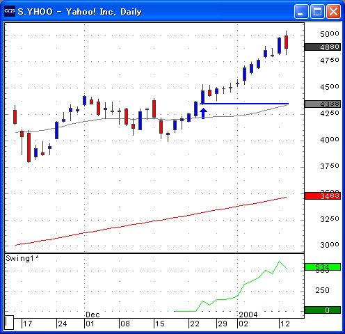Click date 12 on the time axis
The height and width of the screenshot is (334, 345).
click(285, 324)
